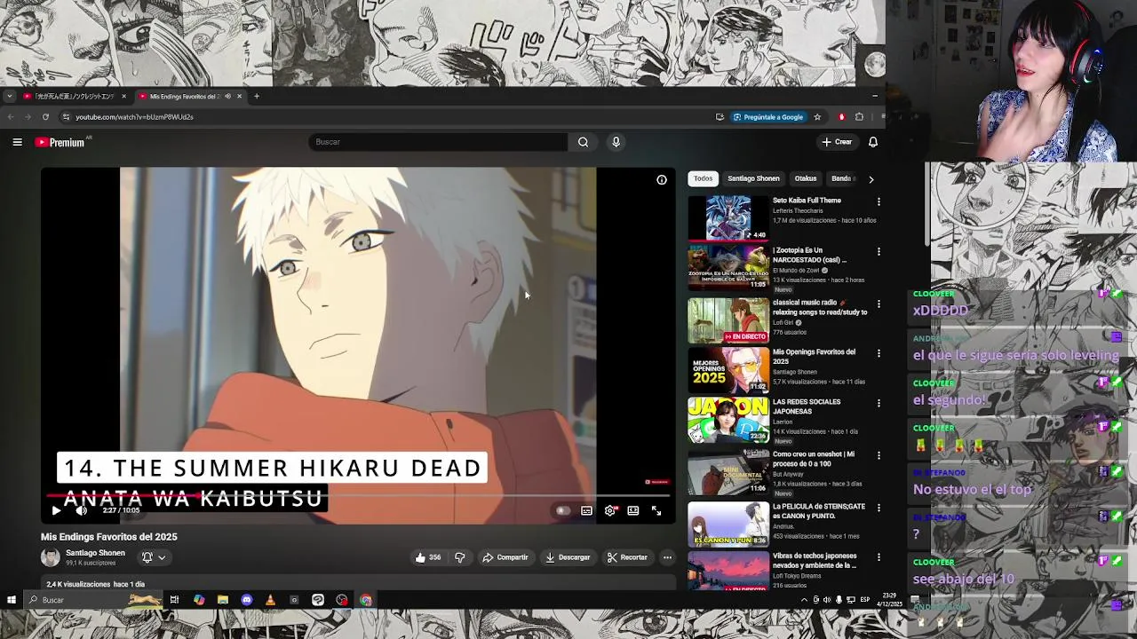Open the Seto Kaiba Full Theme thumbnail

[x=728, y=217]
